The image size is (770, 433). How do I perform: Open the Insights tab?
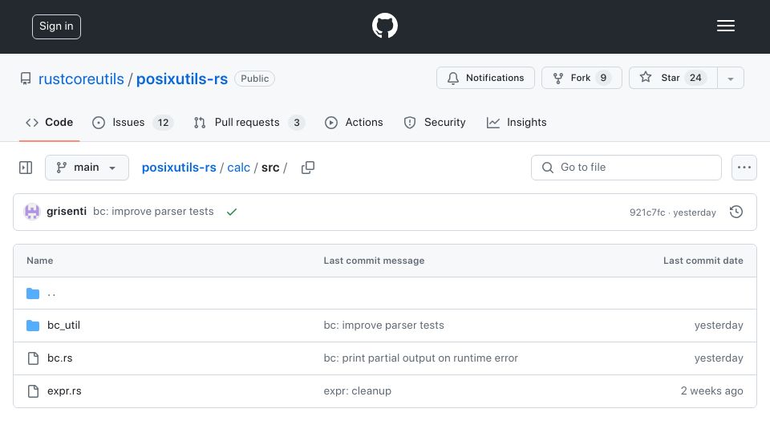pyautogui.click(x=516, y=122)
